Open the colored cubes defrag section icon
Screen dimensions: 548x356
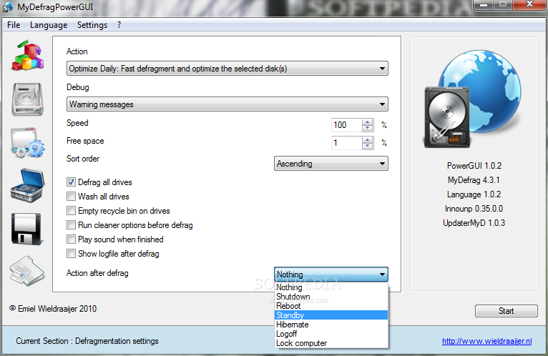click(28, 56)
